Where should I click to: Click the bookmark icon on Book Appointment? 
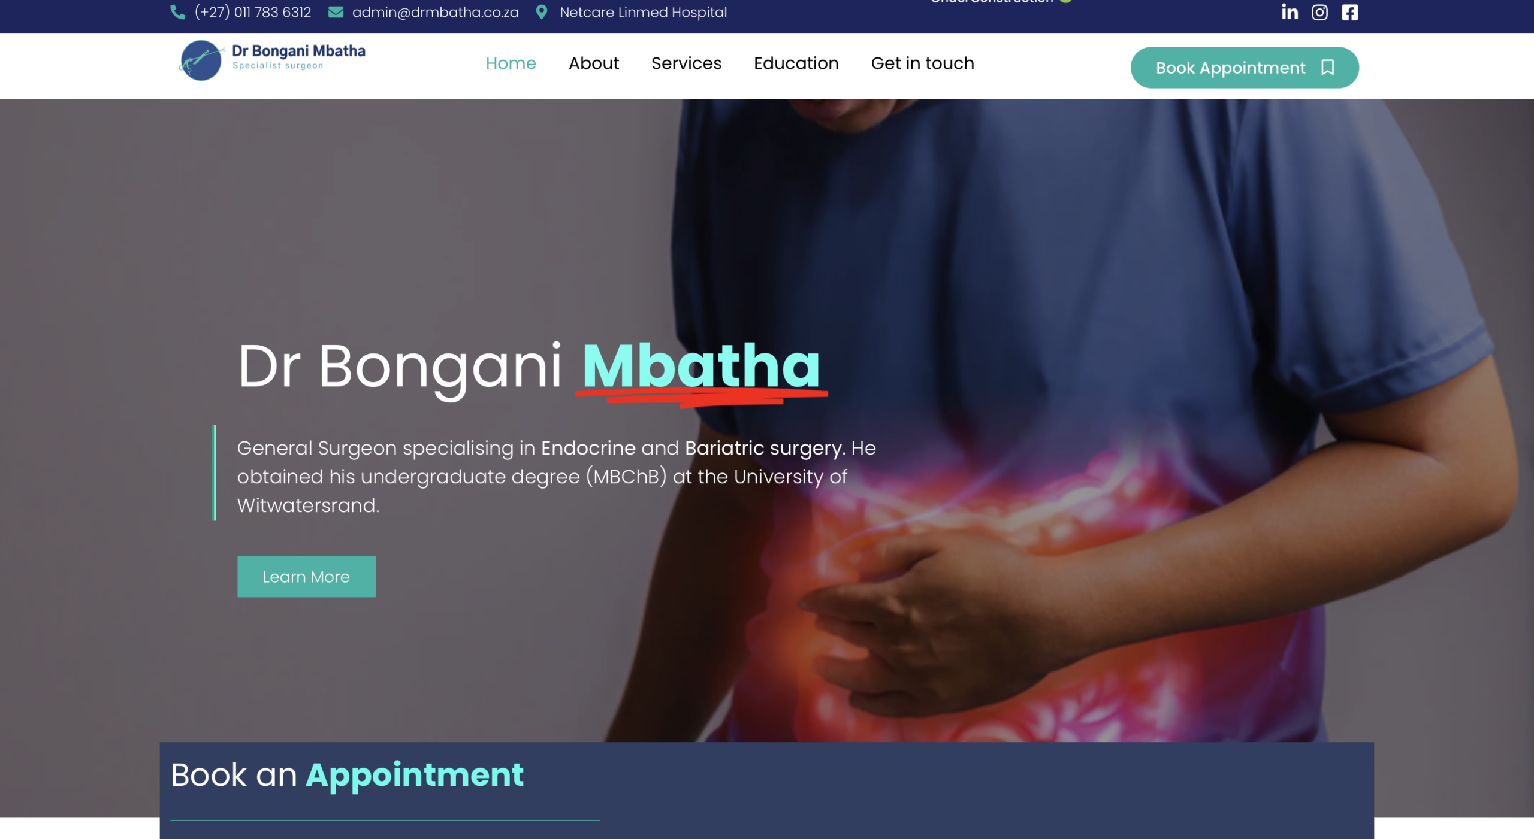[1327, 68]
